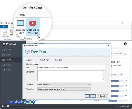The image size is (132, 109).
Task: Open the blue file menu button
Action: click(4, 27)
